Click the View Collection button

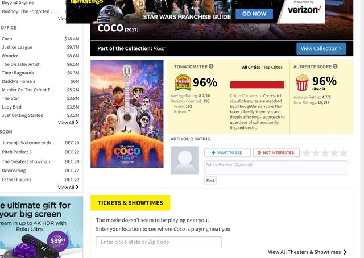[321, 48]
